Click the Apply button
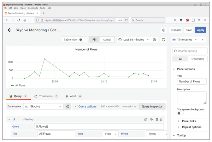This screenshot has width=212, height=142. point(200,30)
